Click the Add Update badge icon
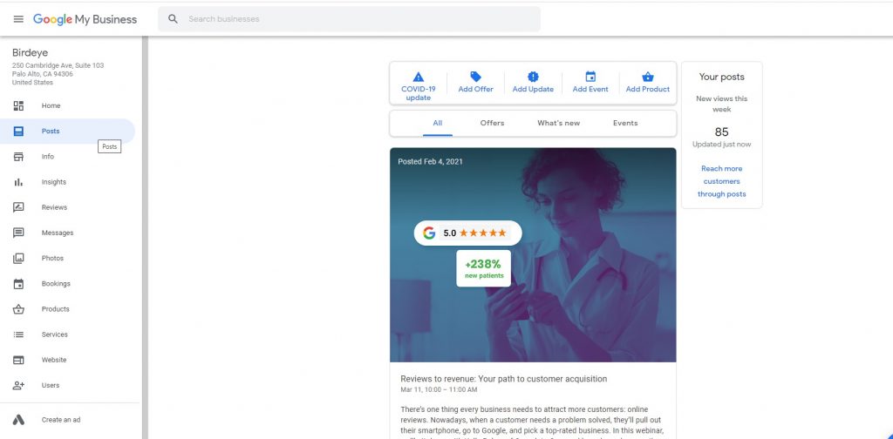This screenshot has height=439, width=893. [x=533, y=77]
